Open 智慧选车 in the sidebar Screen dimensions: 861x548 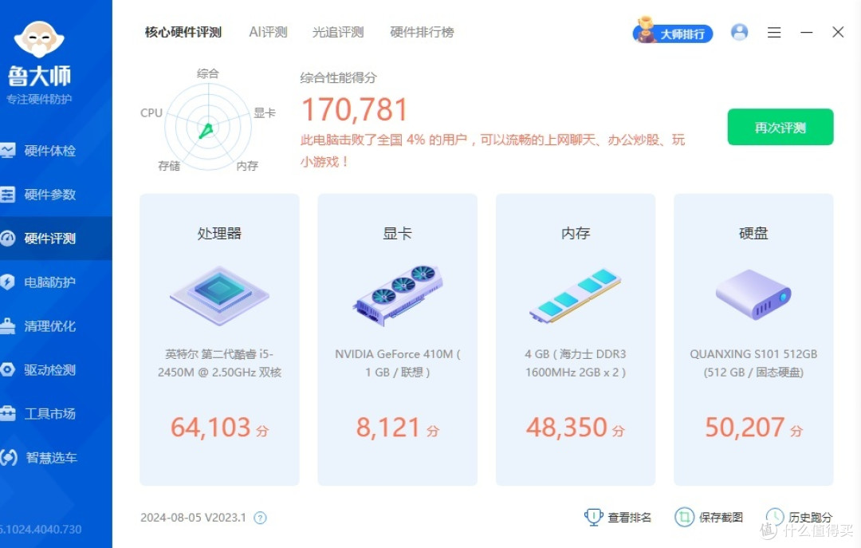click(49, 458)
